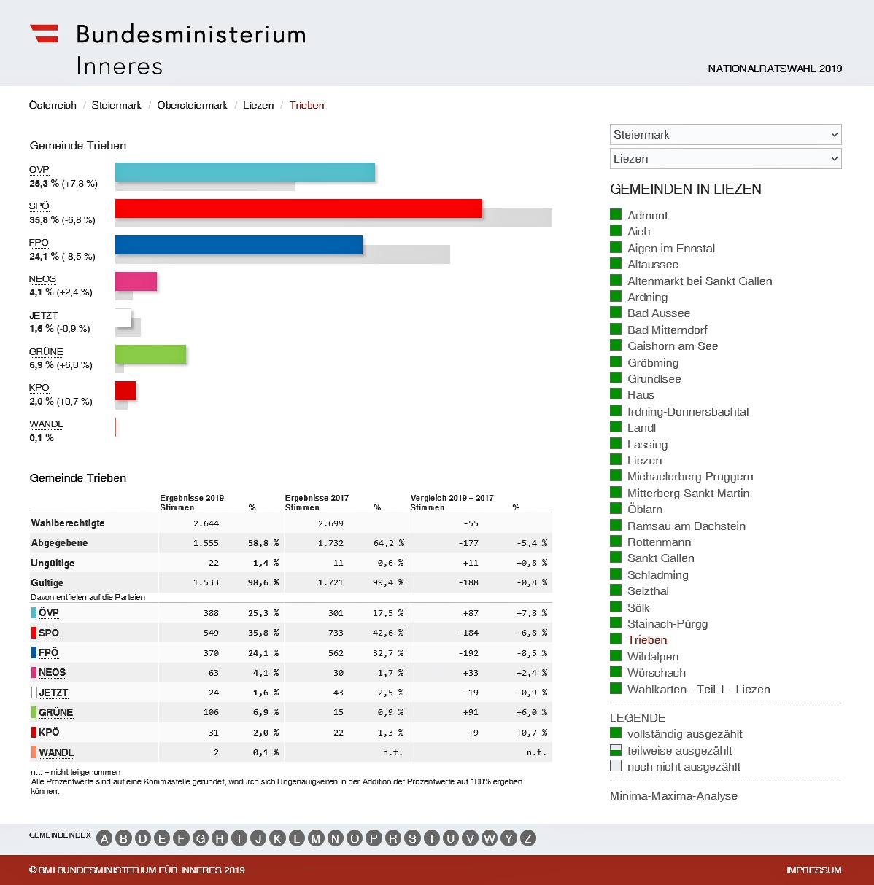Choose gemeinde index letter L
The width and height of the screenshot is (874, 885).
297,838
